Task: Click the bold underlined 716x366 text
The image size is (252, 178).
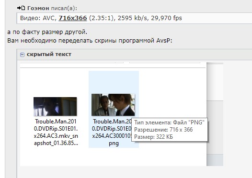Action: pos(73,18)
